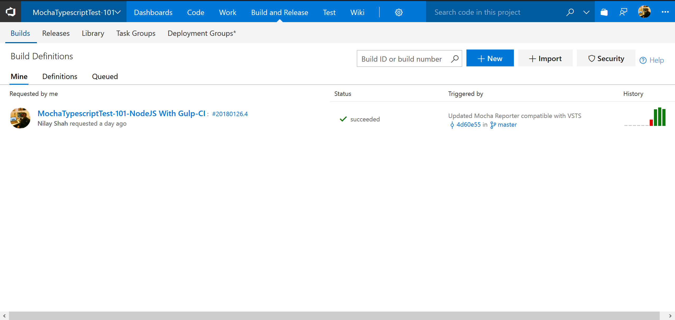Open the Task Groups tab
Viewport: 675px width, 320px height.
click(x=136, y=33)
